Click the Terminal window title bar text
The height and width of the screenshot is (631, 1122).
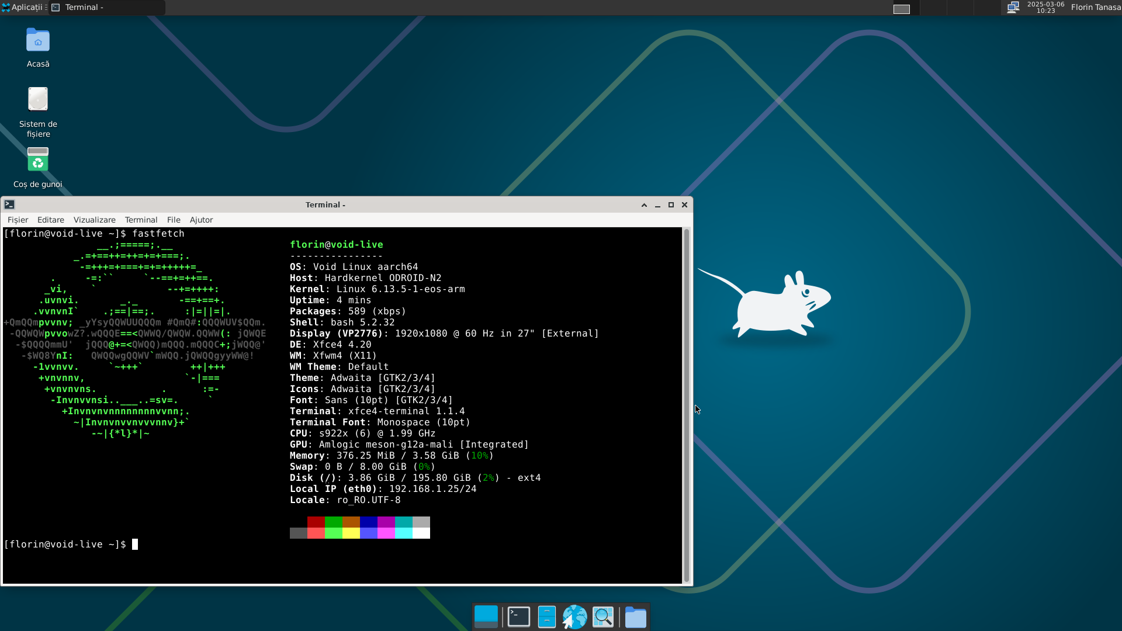(325, 205)
